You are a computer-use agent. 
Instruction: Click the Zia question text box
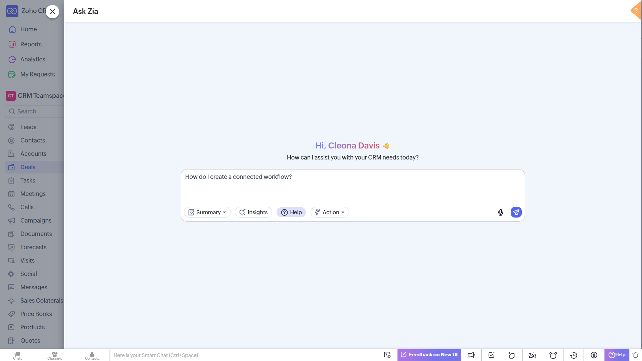pyautogui.click(x=353, y=187)
